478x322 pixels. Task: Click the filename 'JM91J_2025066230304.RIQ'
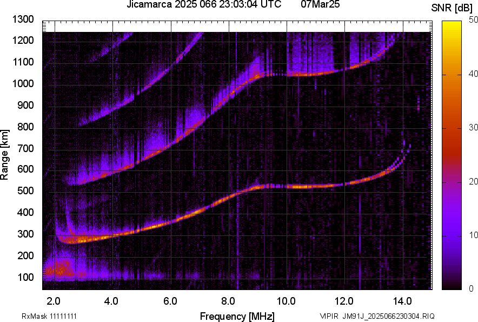[x=388, y=316]
